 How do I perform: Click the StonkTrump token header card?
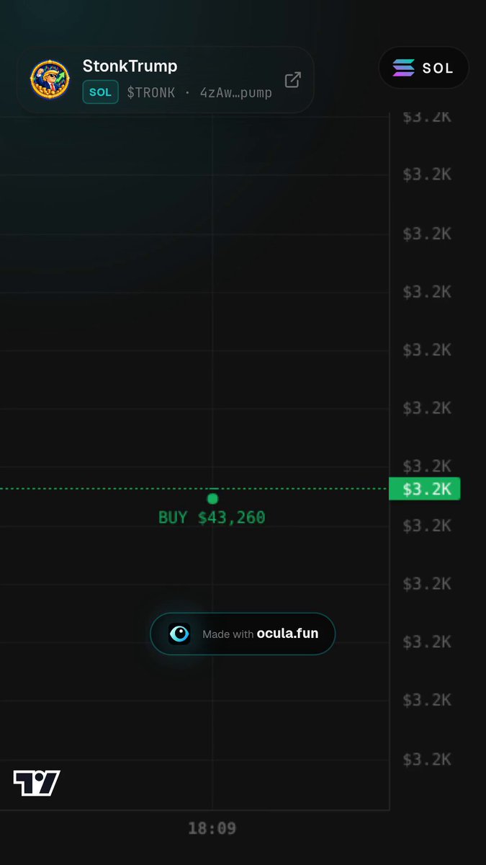[x=165, y=80]
